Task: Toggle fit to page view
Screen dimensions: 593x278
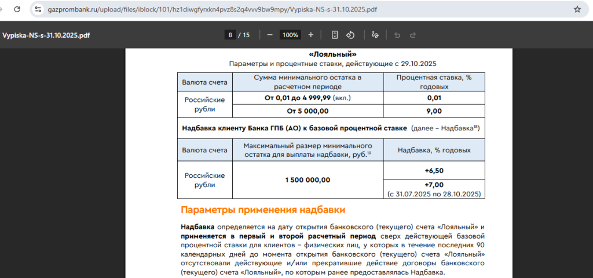Action: [x=335, y=35]
